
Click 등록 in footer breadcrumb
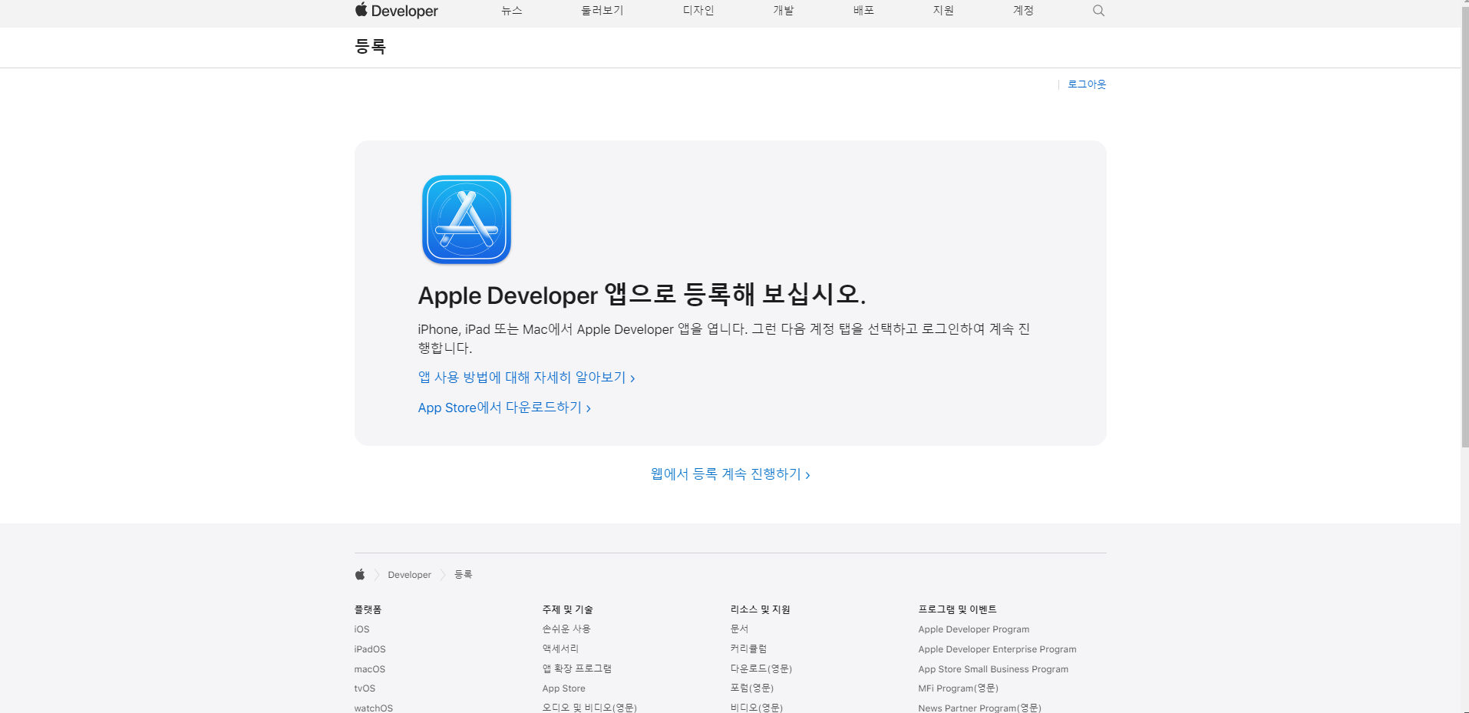[463, 574]
